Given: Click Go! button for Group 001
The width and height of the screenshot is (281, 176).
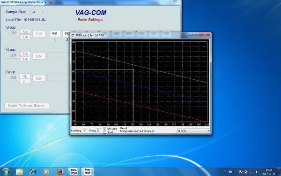Looking at the screenshot, I should [39, 56].
